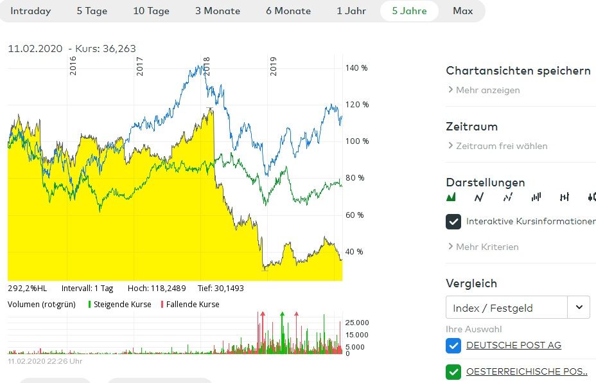
Task: Select the bar chart display icon
Action: (536, 197)
